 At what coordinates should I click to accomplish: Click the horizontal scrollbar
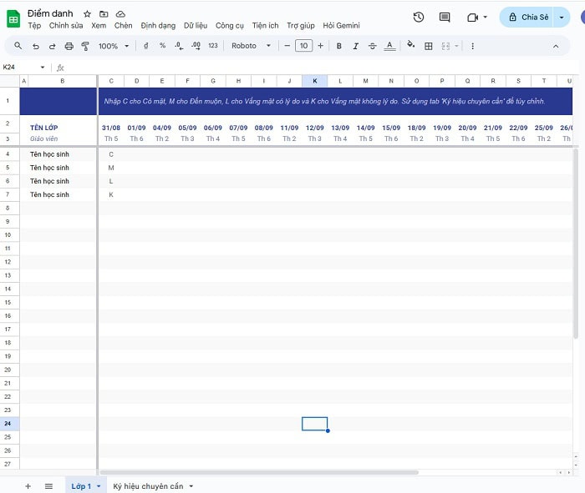259,472
